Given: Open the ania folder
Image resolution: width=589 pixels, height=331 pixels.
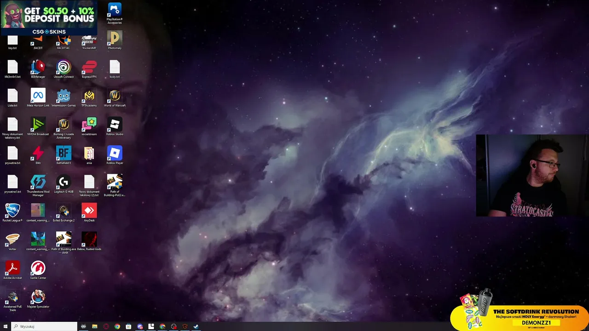Looking at the screenshot, I should click(89, 155).
